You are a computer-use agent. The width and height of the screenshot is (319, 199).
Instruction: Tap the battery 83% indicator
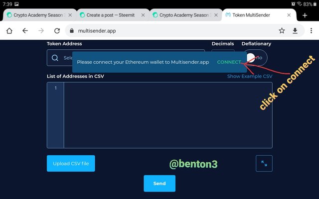point(310,4)
